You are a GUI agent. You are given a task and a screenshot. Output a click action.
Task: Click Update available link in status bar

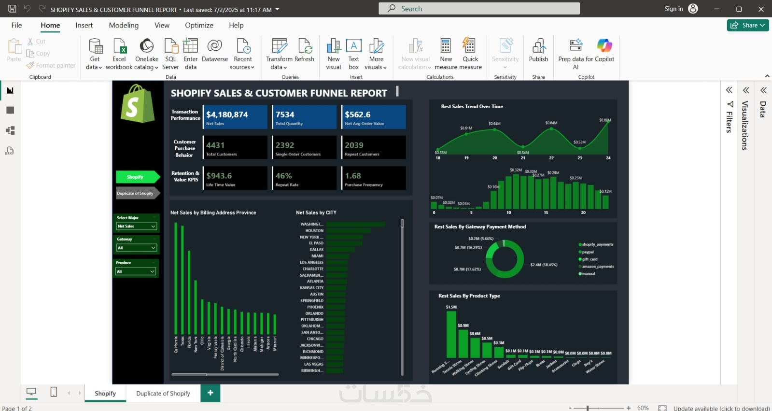[x=721, y=408]
